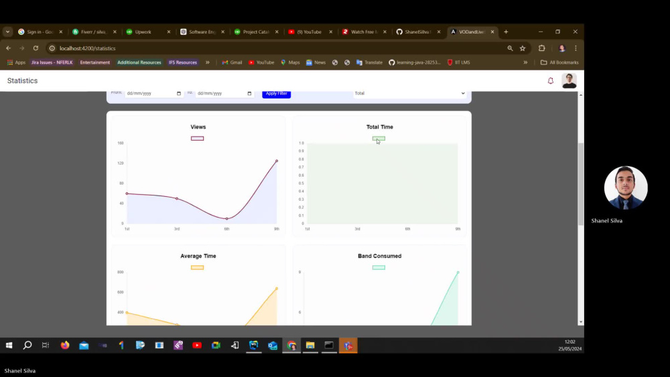Open the IIT LMS bookmark

point(458,62)
